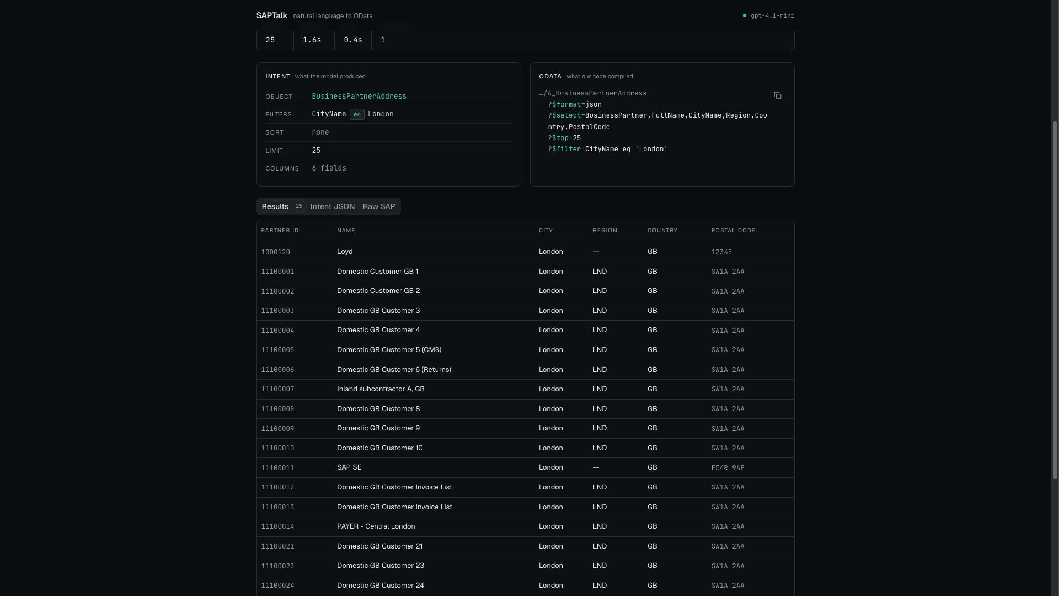Click the LND region for partner 11100007
The height and width of the screenshot is (596, 1059).
pyautogui.click(x=600, y=389)
